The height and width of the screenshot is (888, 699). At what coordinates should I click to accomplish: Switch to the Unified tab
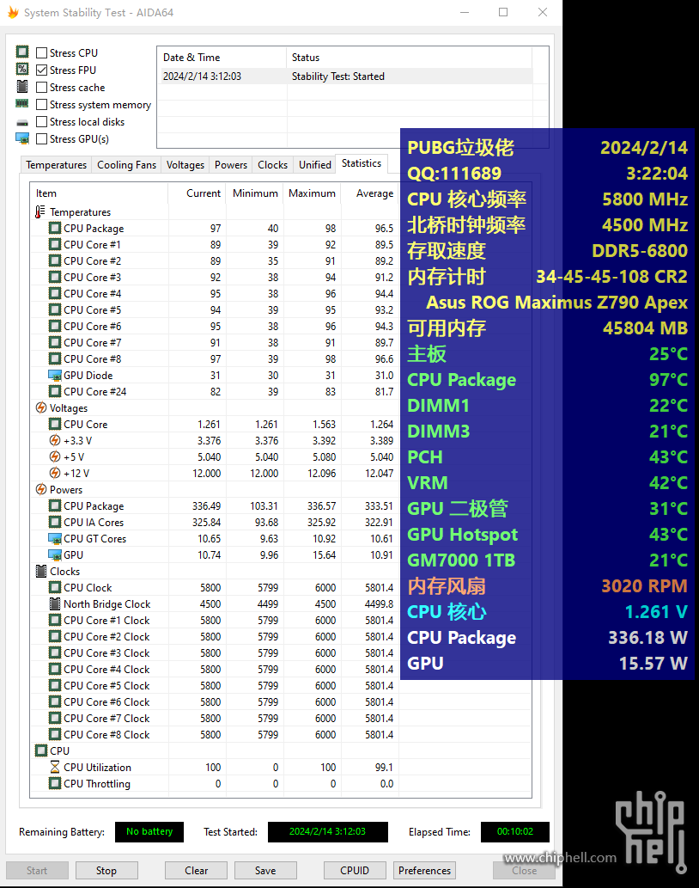pos(314,165)
